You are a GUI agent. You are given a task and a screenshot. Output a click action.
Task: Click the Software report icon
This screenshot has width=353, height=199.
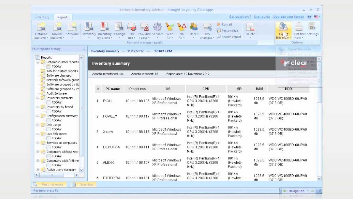tap(72, 27)
